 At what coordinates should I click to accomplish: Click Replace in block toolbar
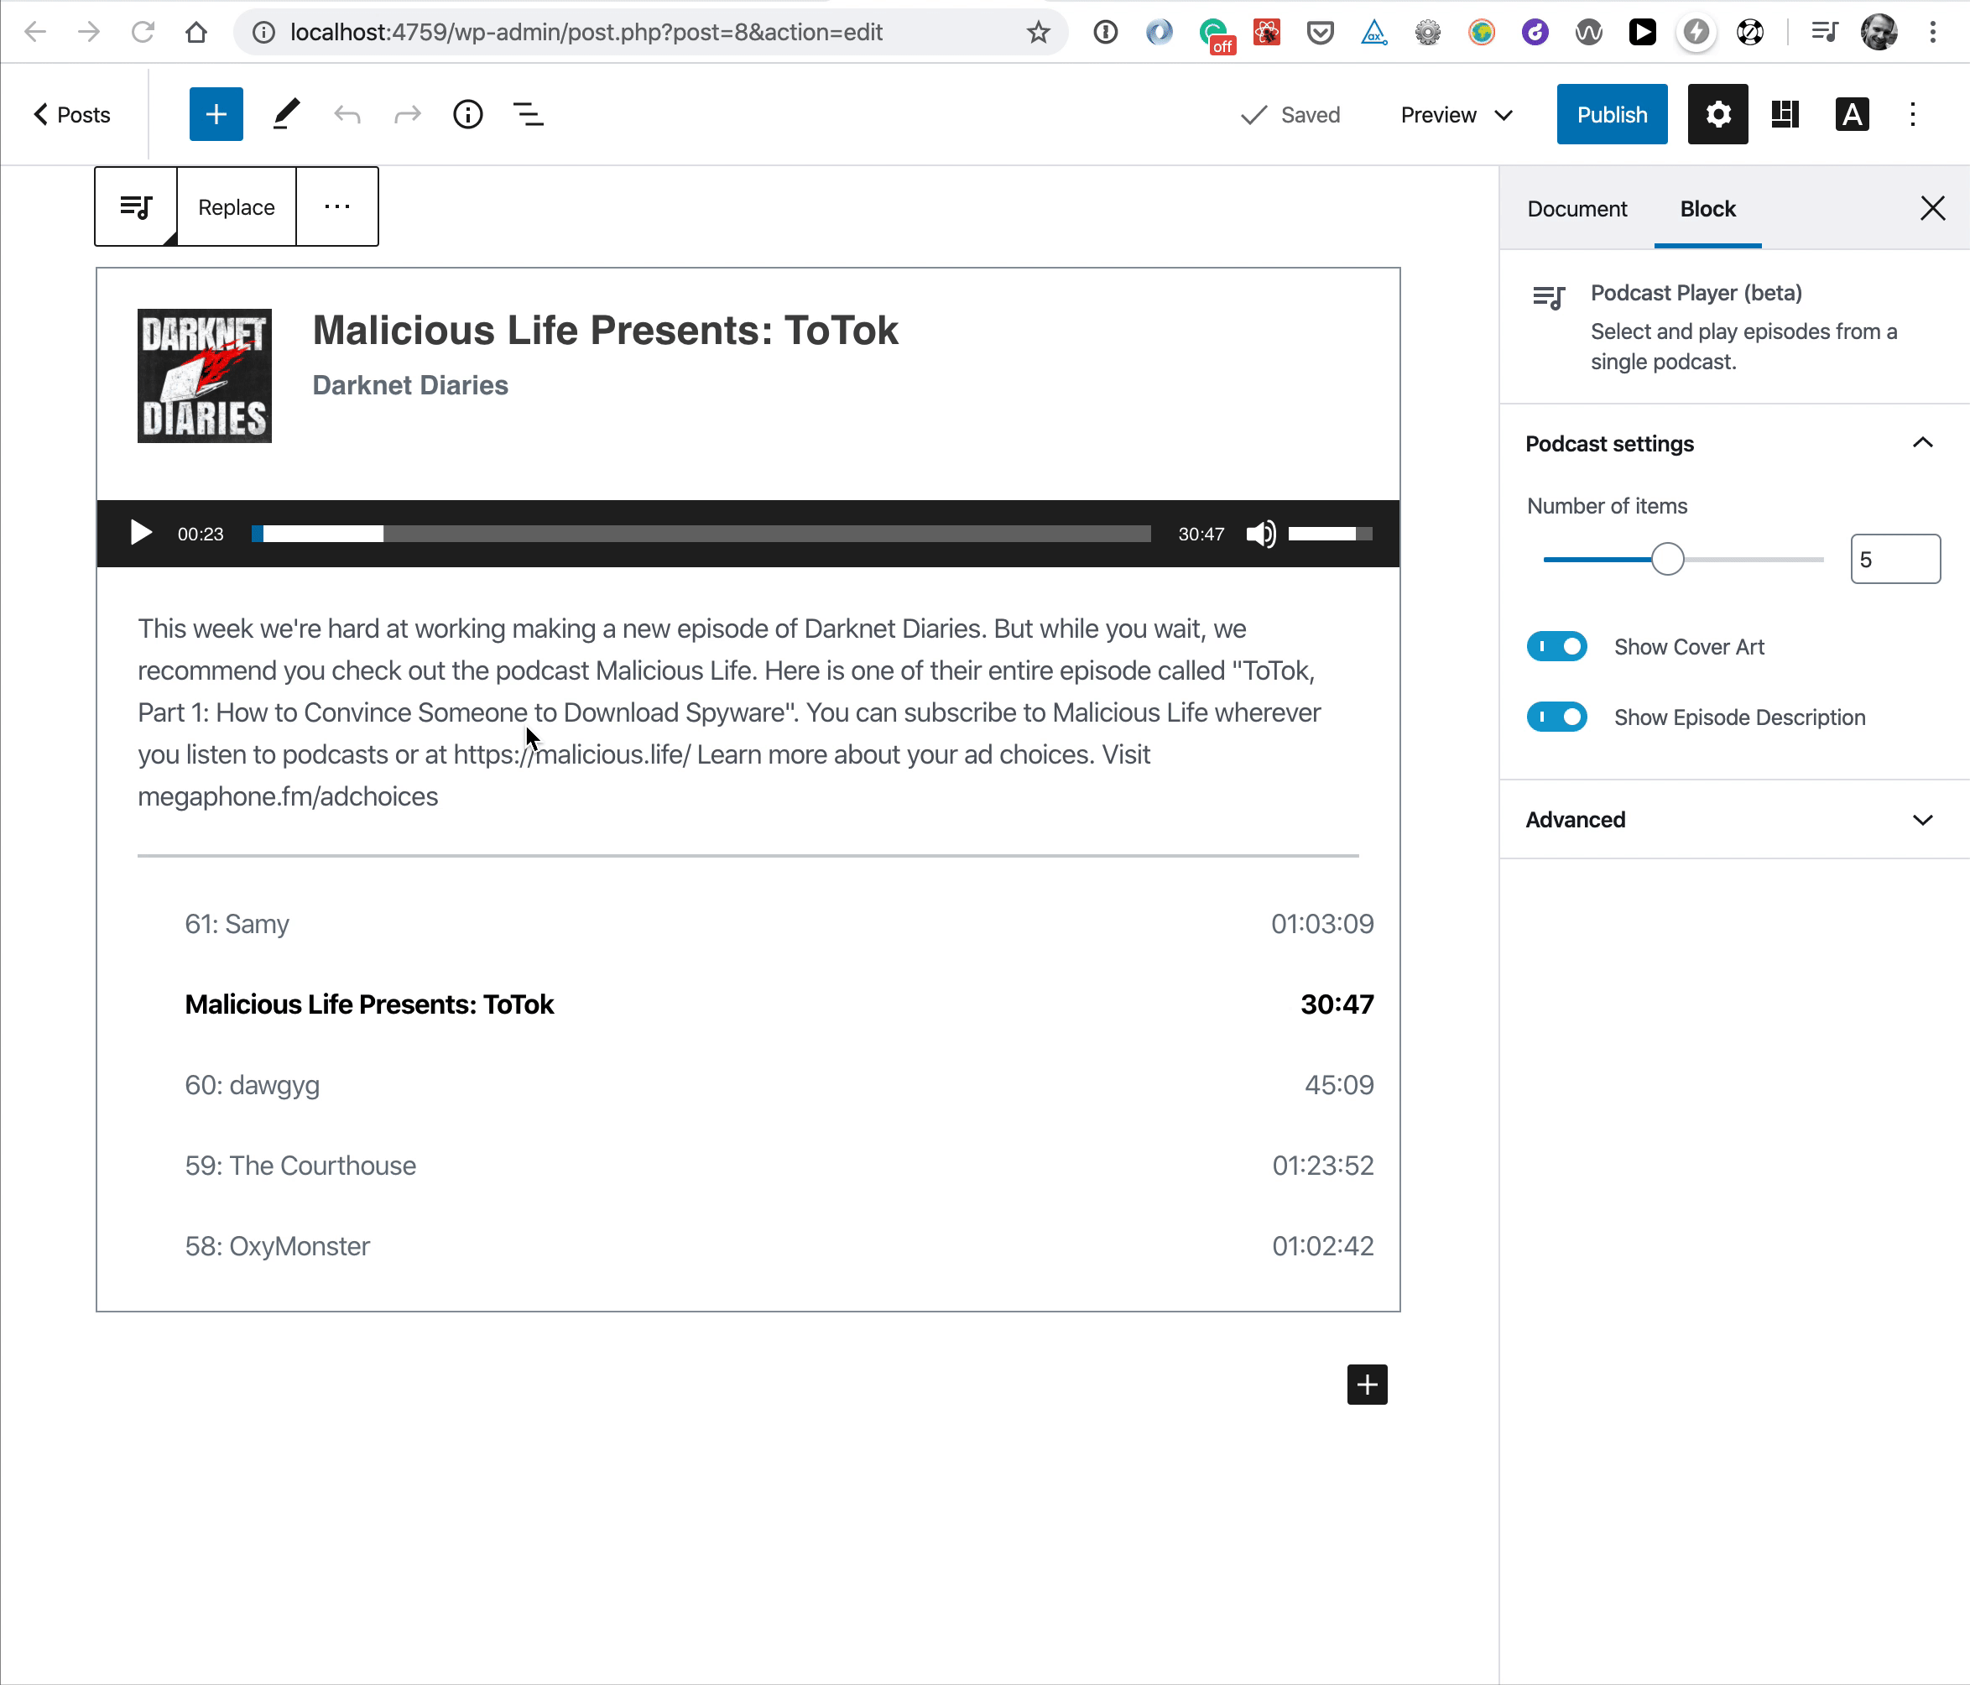[237, 206]
